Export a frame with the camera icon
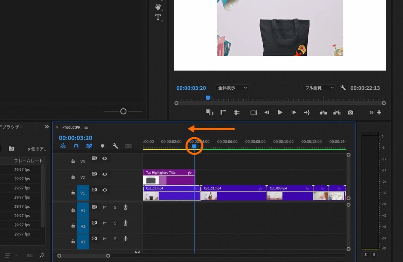403x262 pixels. [x=350, y=112]
